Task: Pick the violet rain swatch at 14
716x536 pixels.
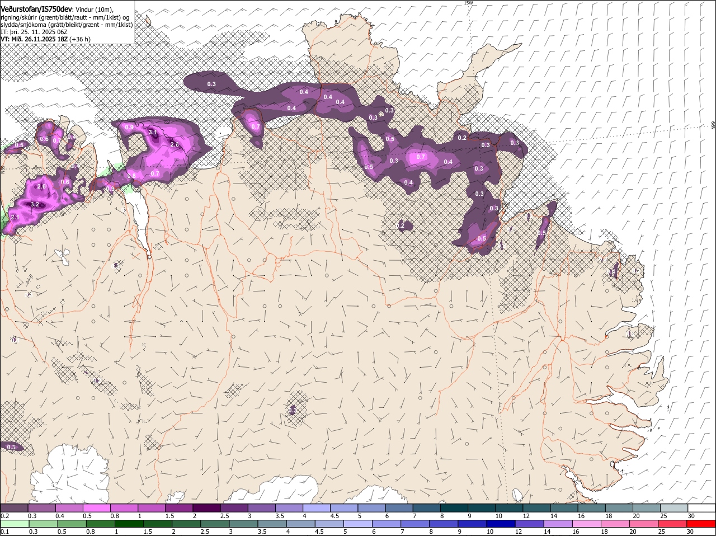Action: (x=558, y=524)
